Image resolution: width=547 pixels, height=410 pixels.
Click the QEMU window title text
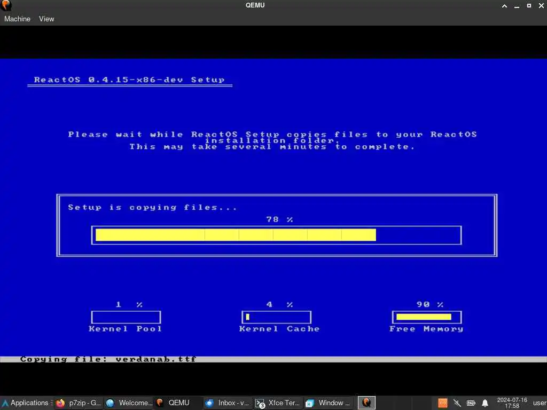255,5
